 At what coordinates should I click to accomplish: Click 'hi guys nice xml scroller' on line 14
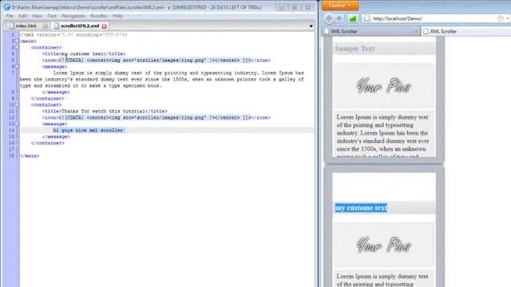88,130
